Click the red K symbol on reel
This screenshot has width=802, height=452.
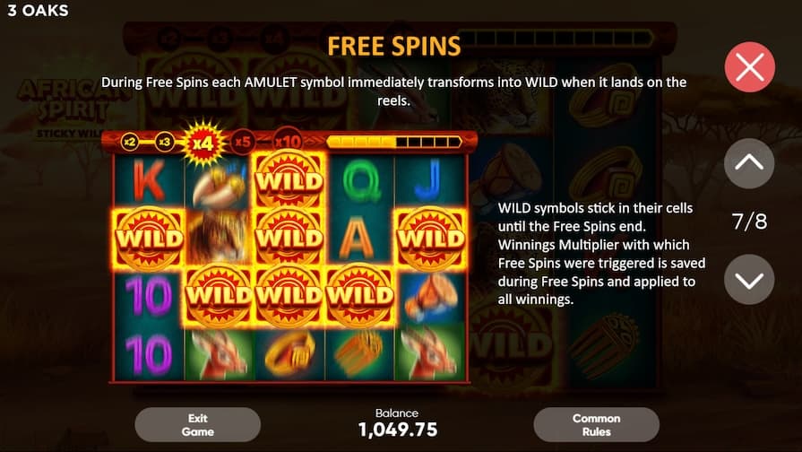point(149,179)
